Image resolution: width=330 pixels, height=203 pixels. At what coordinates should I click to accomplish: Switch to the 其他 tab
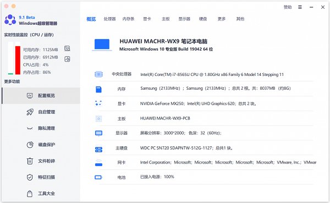point(240,19)
